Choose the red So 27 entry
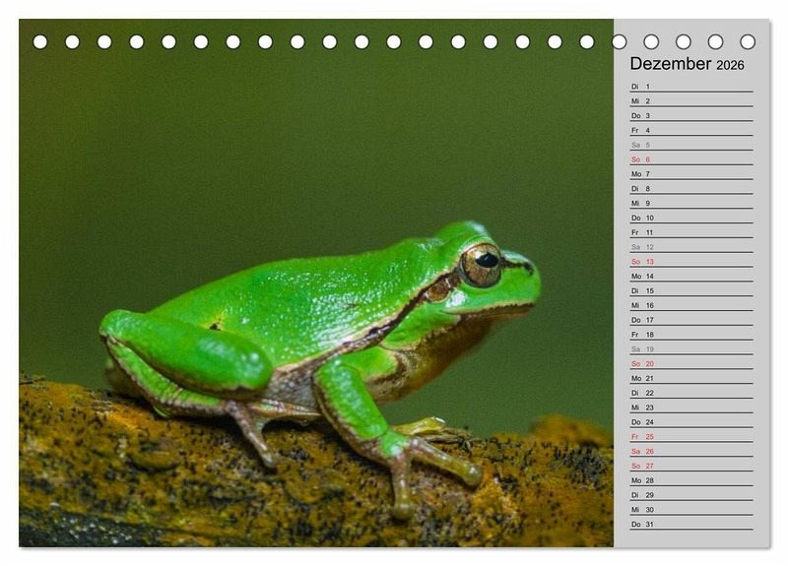The image size is (788, 566). click(x=690, y=466)
